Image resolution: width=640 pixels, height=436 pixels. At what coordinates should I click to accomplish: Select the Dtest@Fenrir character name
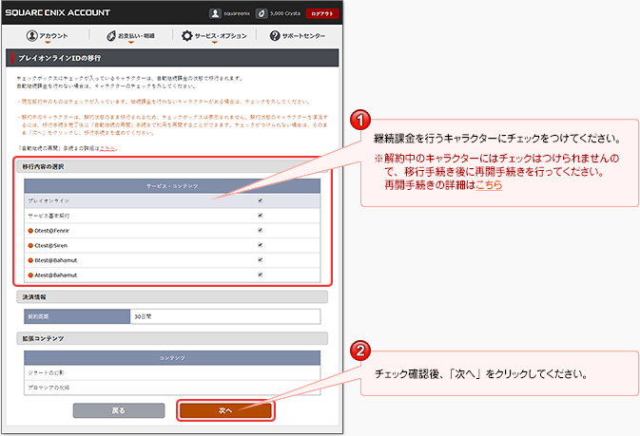(52, 231)
